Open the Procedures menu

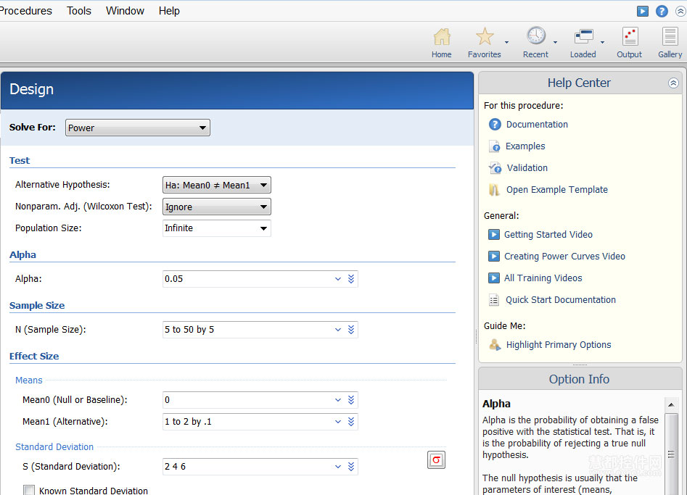pyautogui.click(x=25, y=11)
